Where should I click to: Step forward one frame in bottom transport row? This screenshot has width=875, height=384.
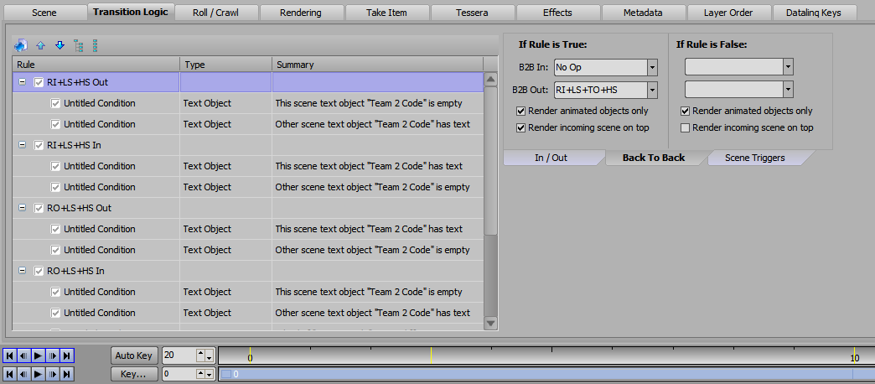click(53, 374)
